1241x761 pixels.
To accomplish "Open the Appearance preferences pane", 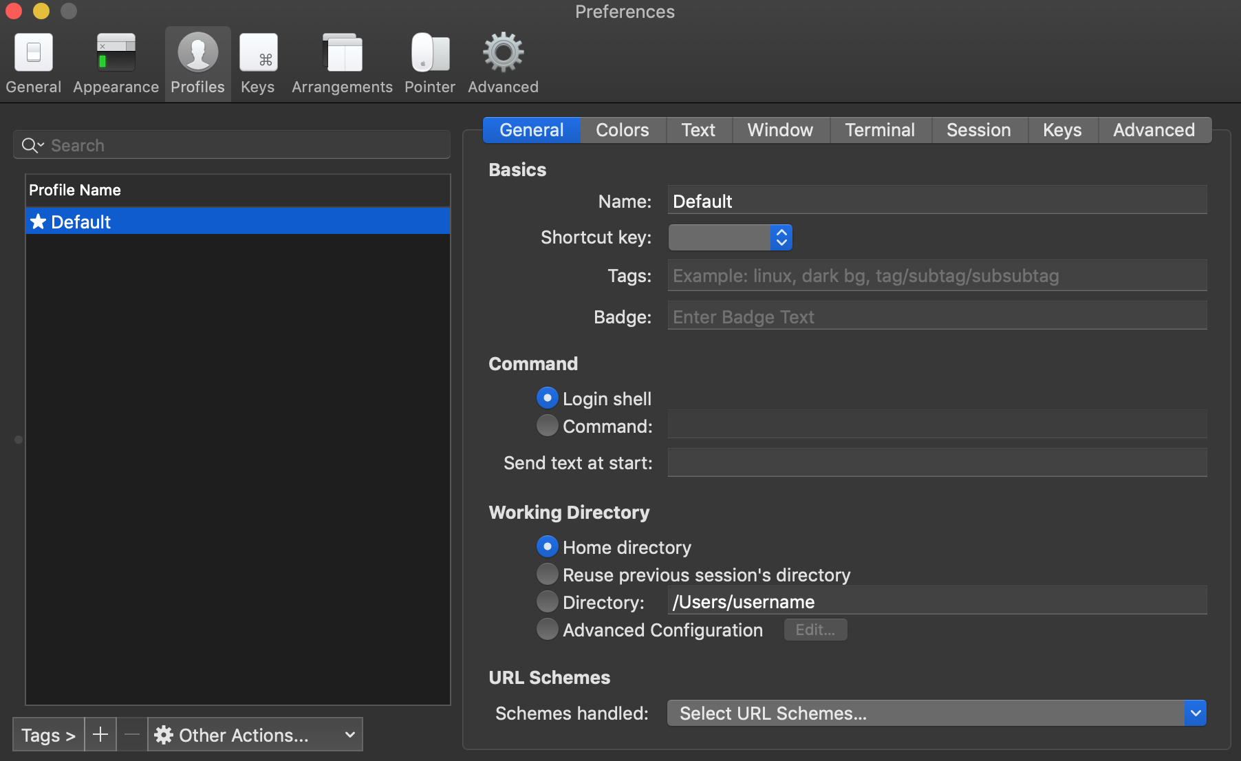I will coord(116,63).
